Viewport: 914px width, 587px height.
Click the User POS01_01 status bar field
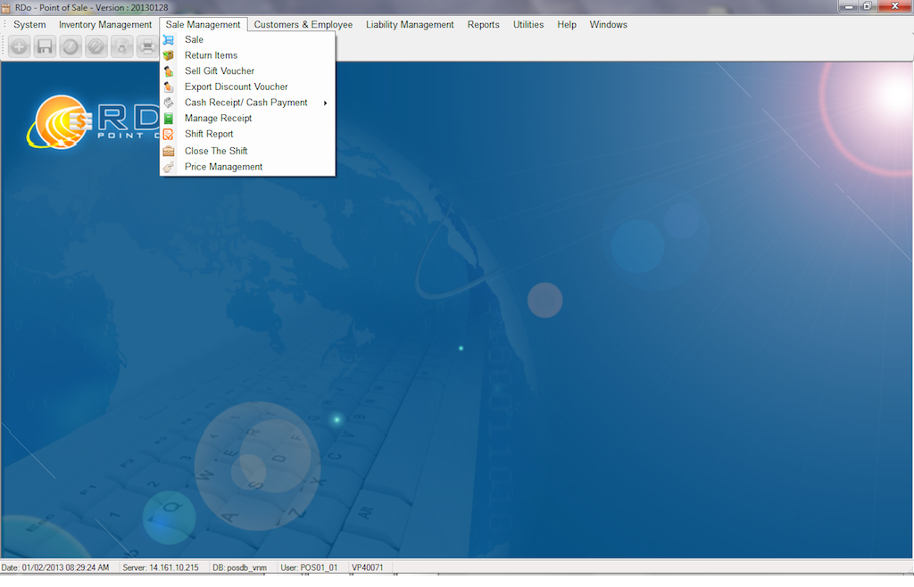click(309, 567)
